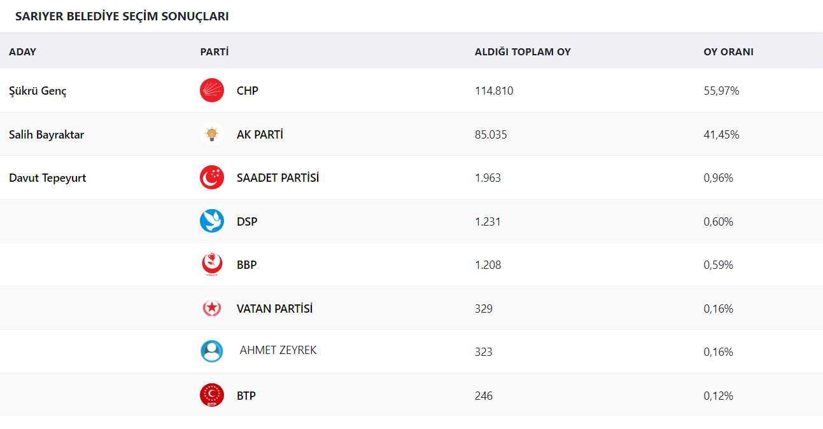Screen dimensions: 823x429
Task: Click the Ahmet Zeyrek independent avatar icon
Action: pyautogui.click(x=212, y=351)
